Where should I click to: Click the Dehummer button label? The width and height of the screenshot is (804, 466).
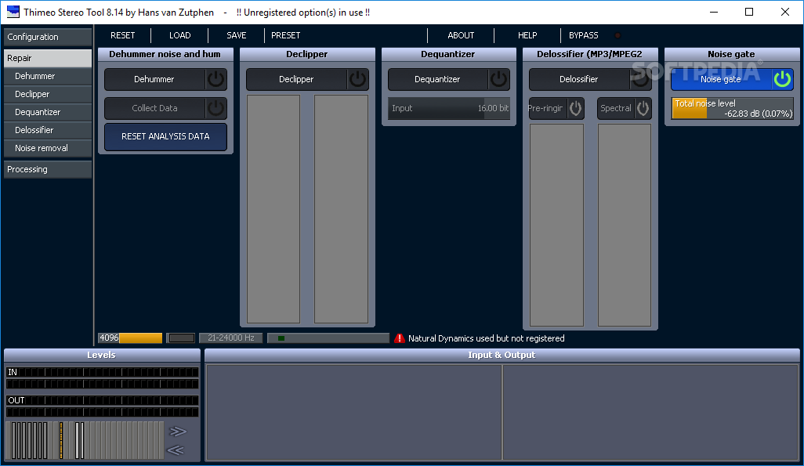point(154,79)
